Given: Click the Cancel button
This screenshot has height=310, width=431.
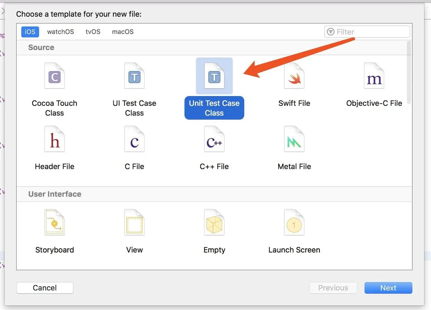Looking at the screenshot, I should pyautogui.click(x=45, y=288).
